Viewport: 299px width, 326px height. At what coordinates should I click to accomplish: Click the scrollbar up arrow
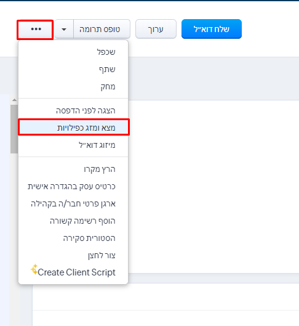coord(14,100)
